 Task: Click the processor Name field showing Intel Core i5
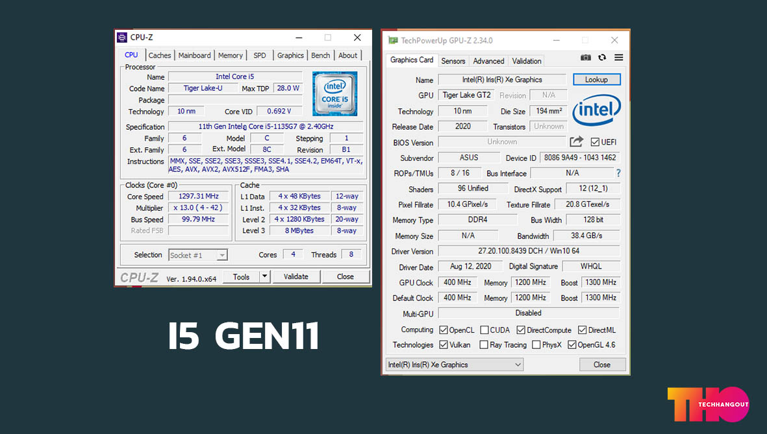tap(235, 77)
